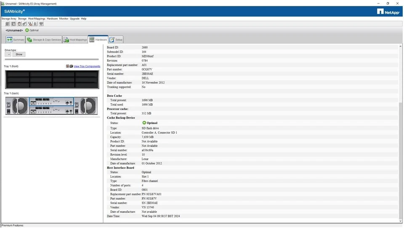Open the Monitor menu

tap(64, 19)
